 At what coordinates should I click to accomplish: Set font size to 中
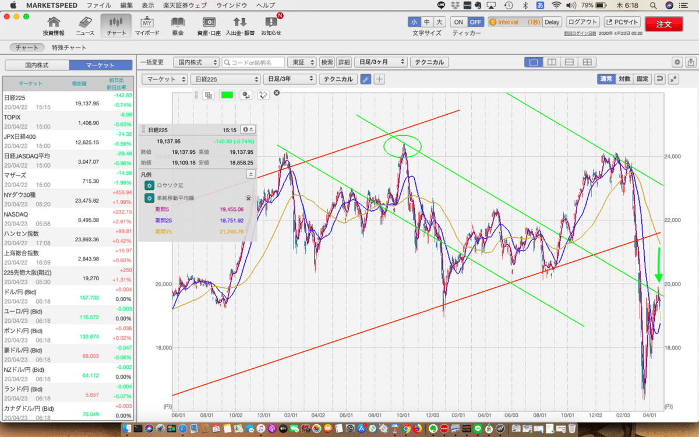[x=427, y=22]
